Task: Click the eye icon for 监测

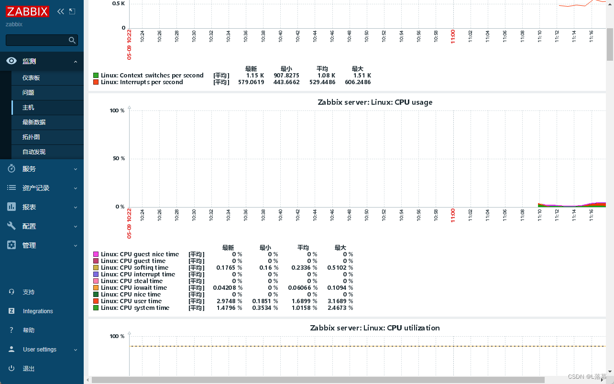Action: 11,61
